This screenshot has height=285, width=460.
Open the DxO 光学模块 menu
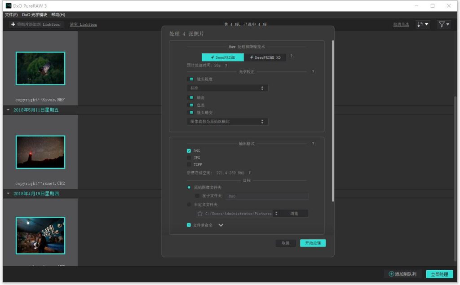click(x=34, y=15)
